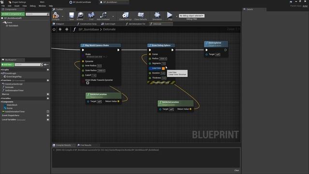309x174 pixels.
Task: Collapse the Graphs section
Action: 1,70
